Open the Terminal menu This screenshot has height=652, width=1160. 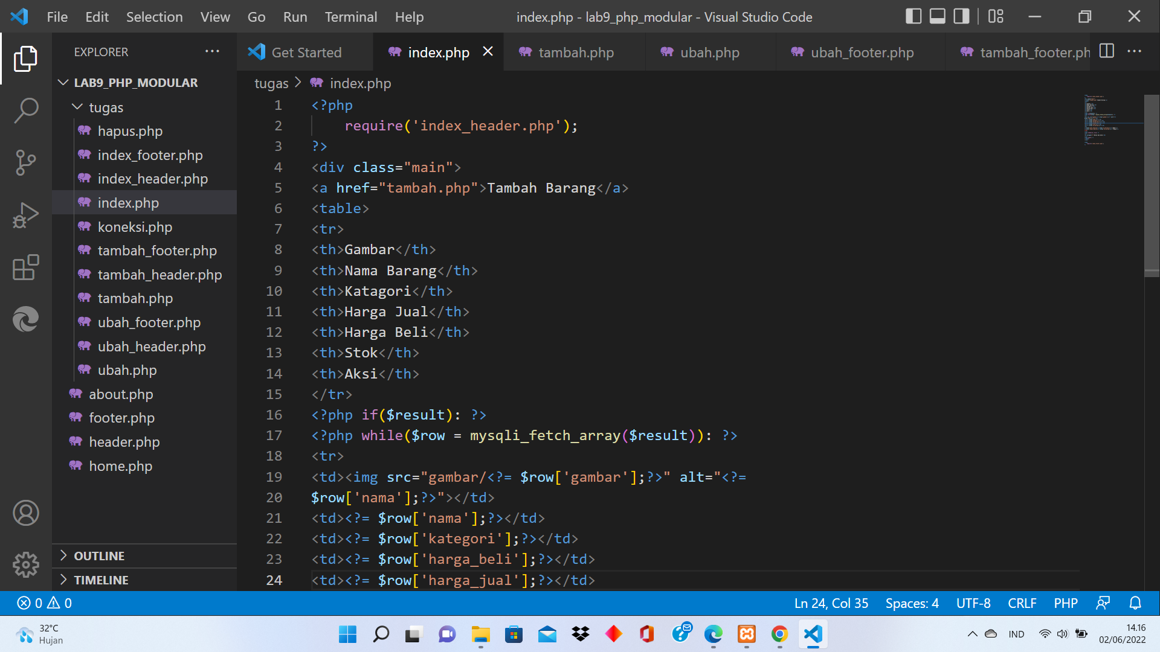click(351, 17)
